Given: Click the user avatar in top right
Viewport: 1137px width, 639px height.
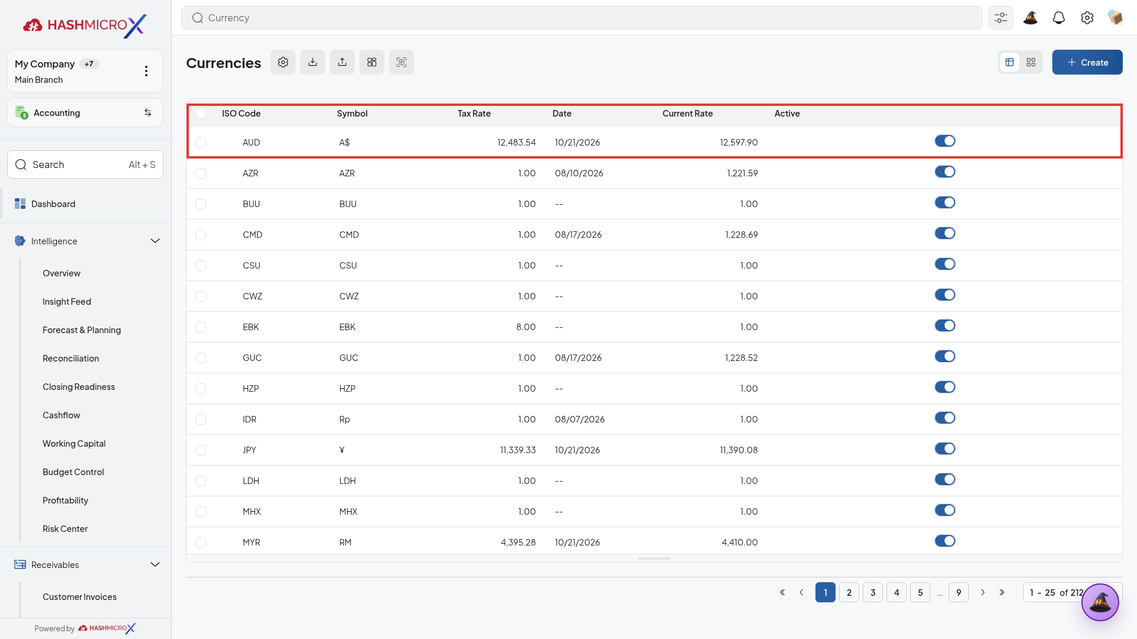Looking at the screenshot, I should (x=1115, y=18).
